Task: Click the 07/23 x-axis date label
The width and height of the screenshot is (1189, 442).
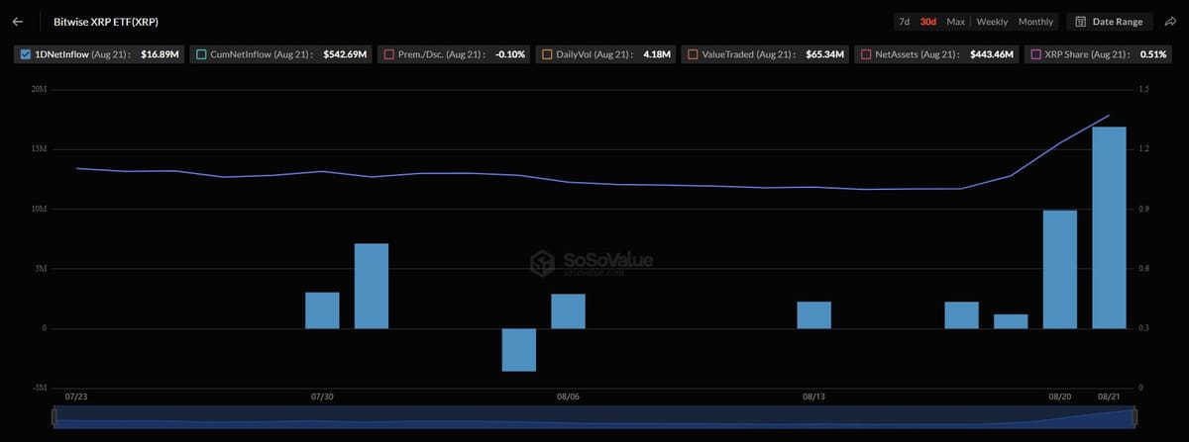Action: pos(76,397)
